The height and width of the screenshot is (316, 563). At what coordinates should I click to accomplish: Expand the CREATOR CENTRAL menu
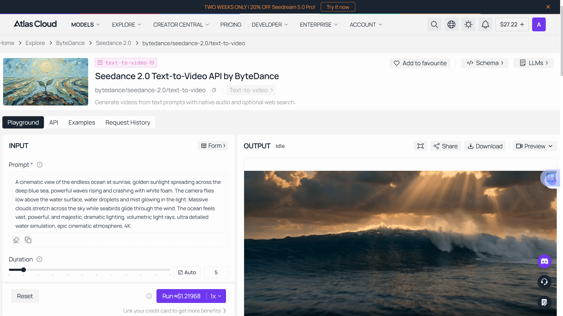point(181,25)
